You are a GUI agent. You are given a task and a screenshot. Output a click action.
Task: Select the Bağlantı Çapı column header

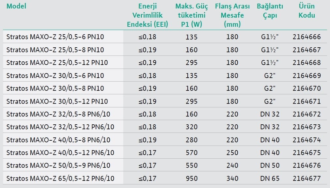270,11
